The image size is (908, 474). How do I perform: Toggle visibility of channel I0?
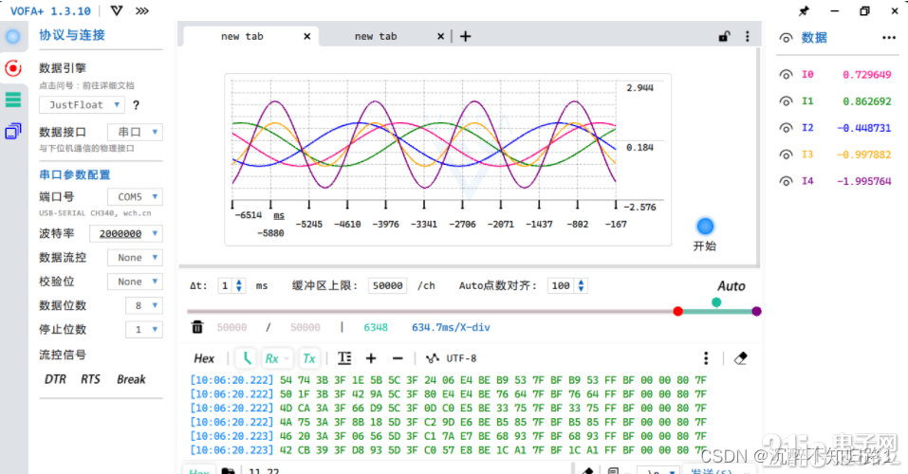(x=786, y=75)
